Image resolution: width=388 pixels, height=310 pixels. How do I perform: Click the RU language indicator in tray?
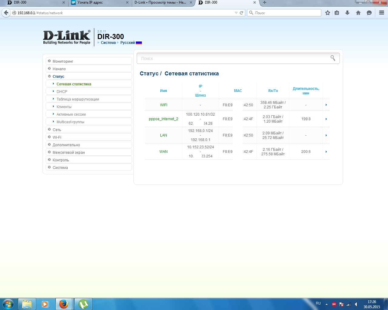(x=318, y=303)
